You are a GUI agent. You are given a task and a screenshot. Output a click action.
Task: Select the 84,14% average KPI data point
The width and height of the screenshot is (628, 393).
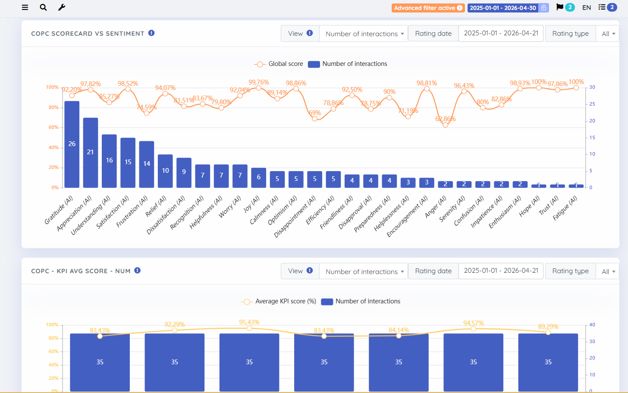click(399, 336)
